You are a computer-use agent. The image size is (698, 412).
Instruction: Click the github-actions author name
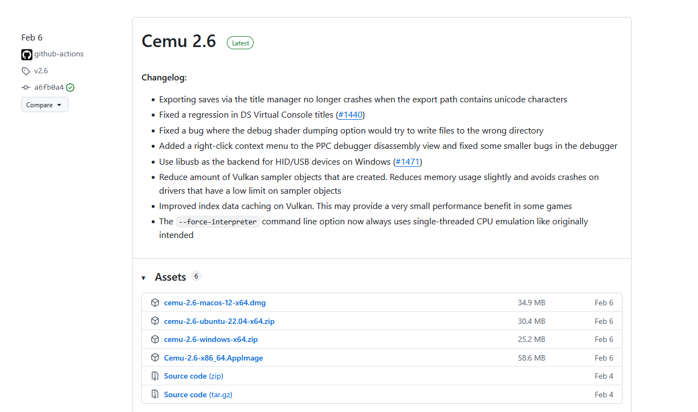59,54
